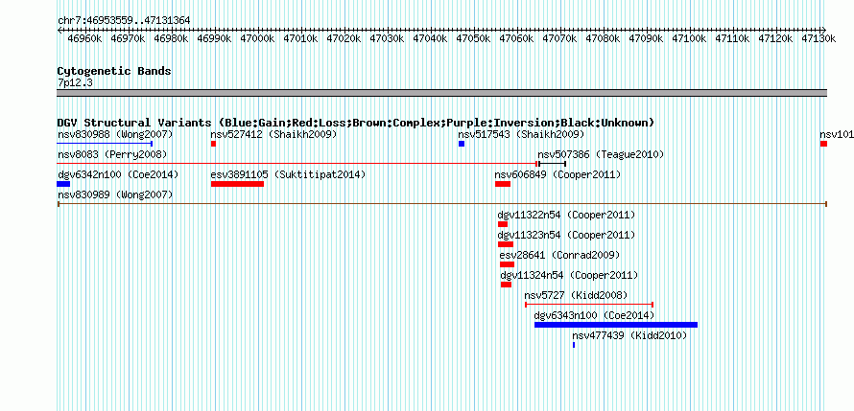This screenshot has height=411, width=854.
Task: Click the dgv6342n100 blue gain block
Action: click(x=63, y=184)
